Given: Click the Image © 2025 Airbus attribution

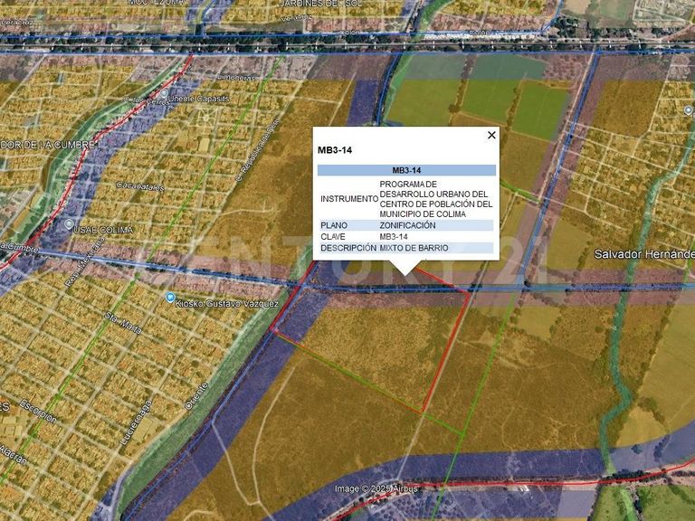Looking at the screenshot, I should 376,488.
